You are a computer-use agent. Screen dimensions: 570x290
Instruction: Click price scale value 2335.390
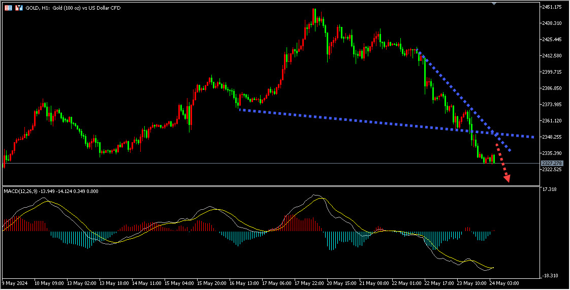coord(553,153)
